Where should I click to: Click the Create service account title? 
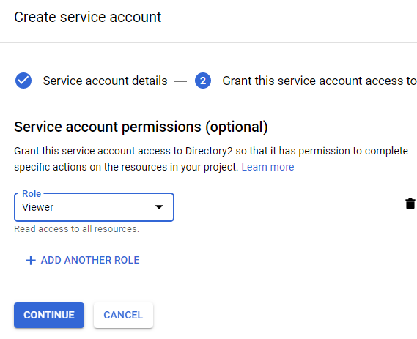[88, 17]
